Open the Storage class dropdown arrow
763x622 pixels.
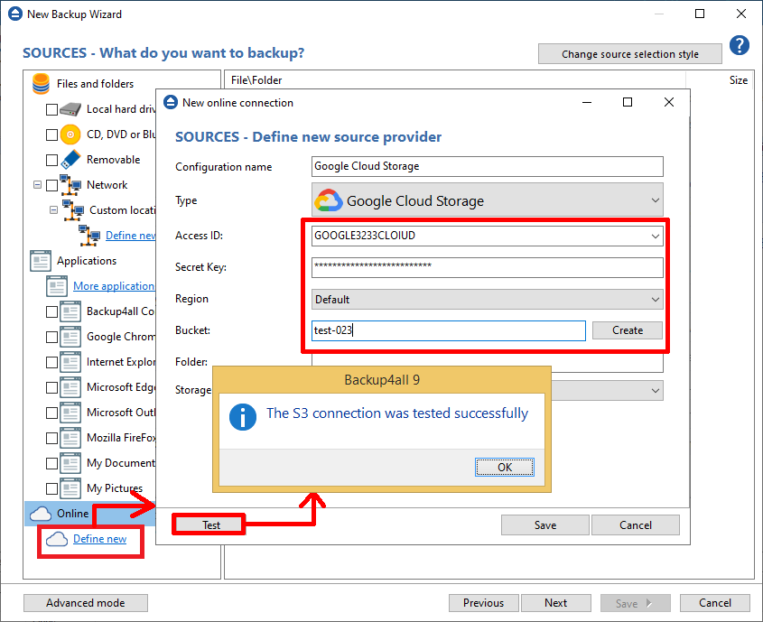click(655, 391)
